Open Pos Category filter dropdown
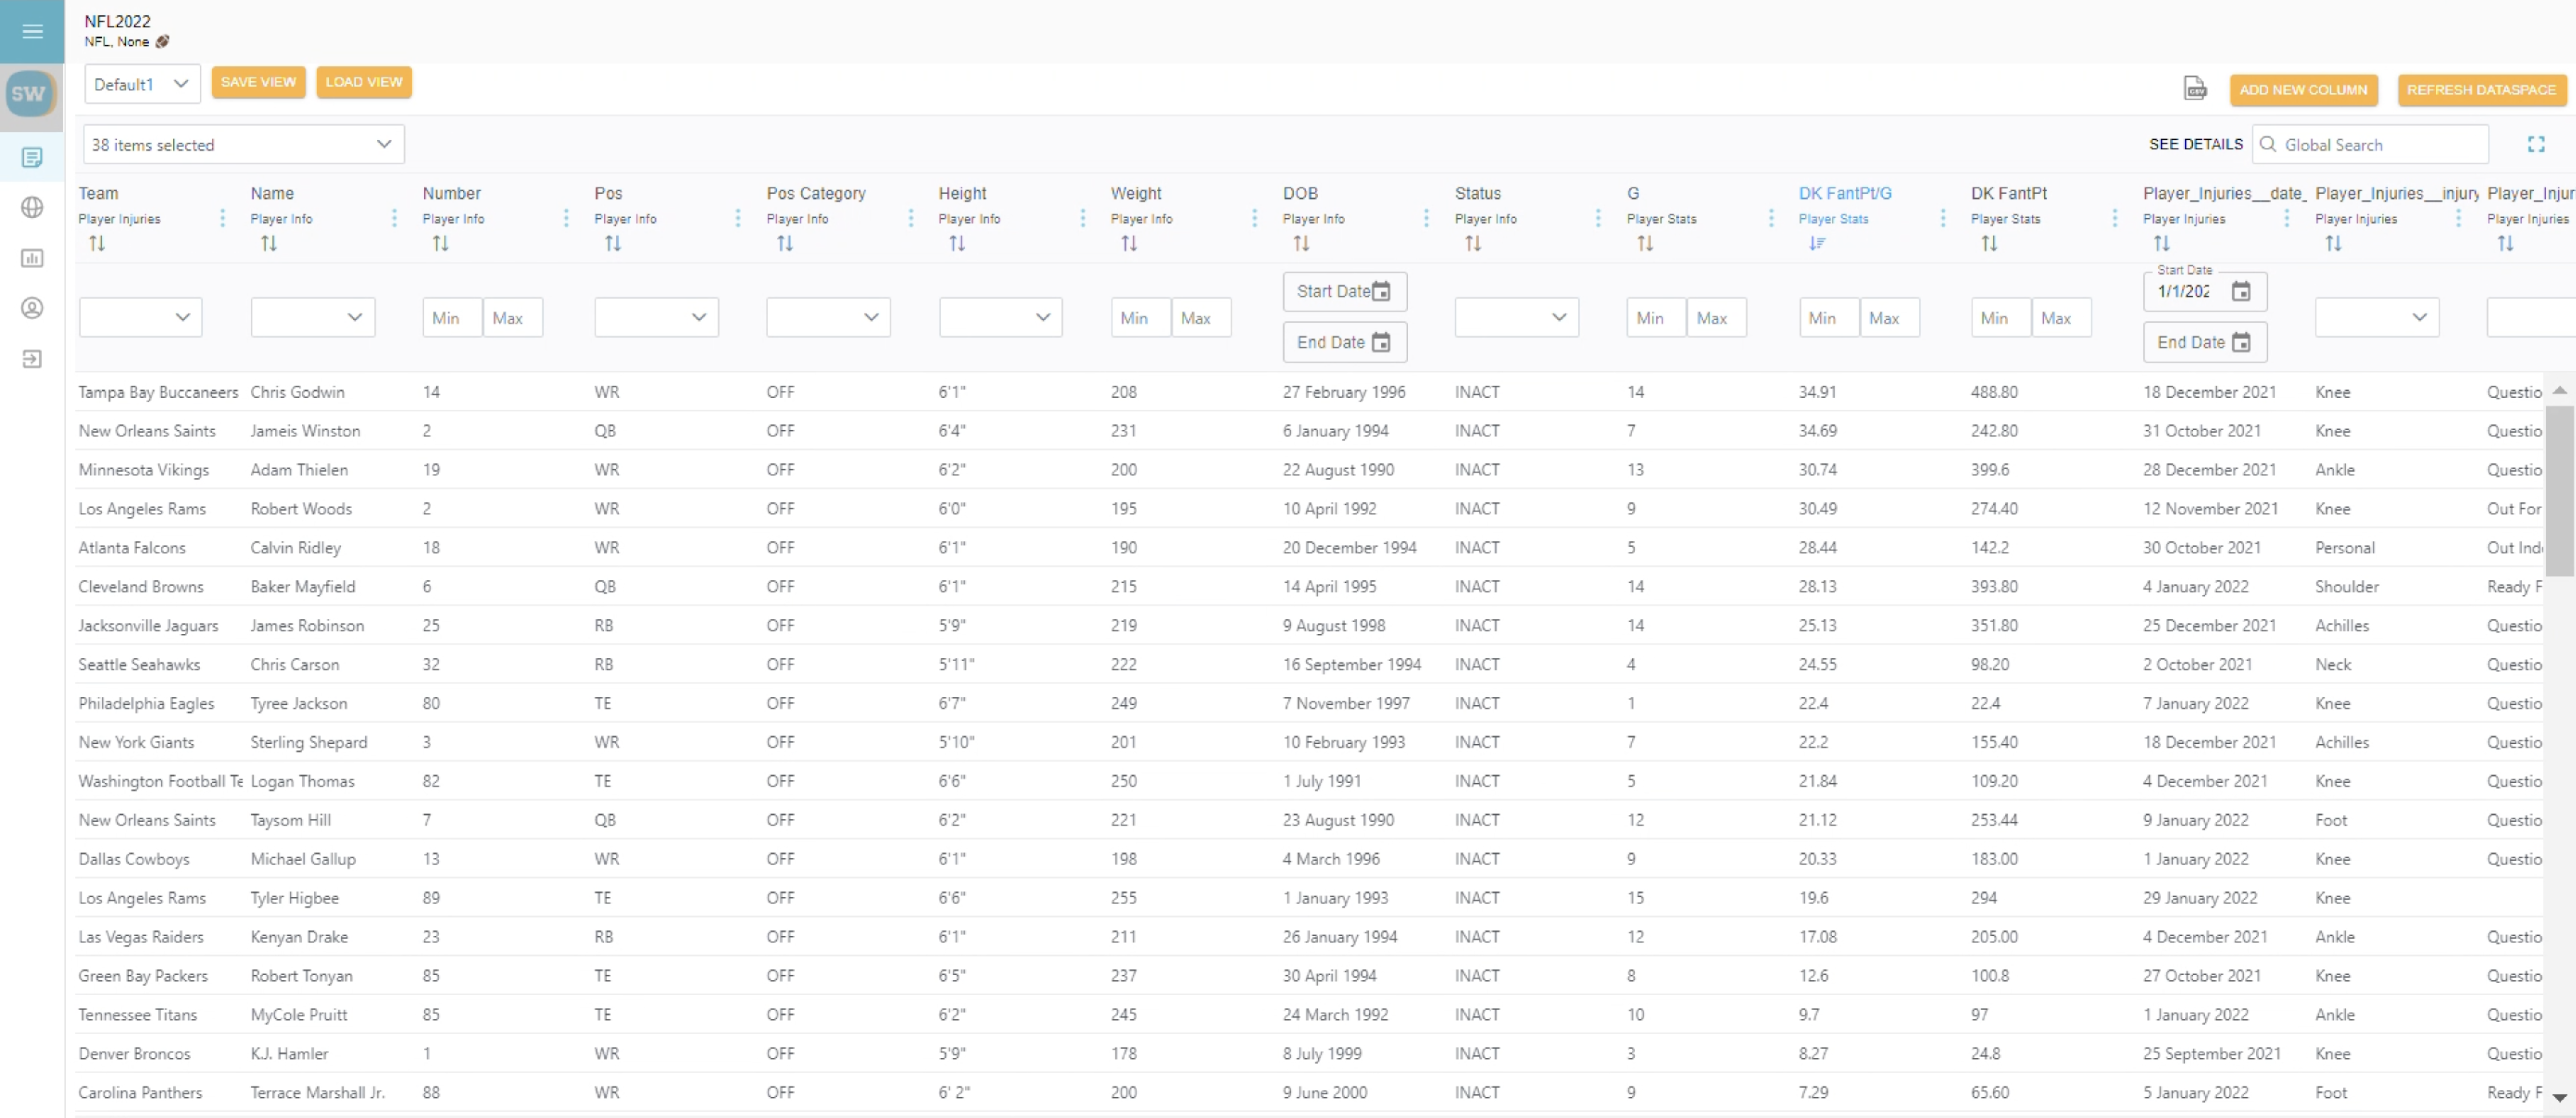 pos(829,317)
